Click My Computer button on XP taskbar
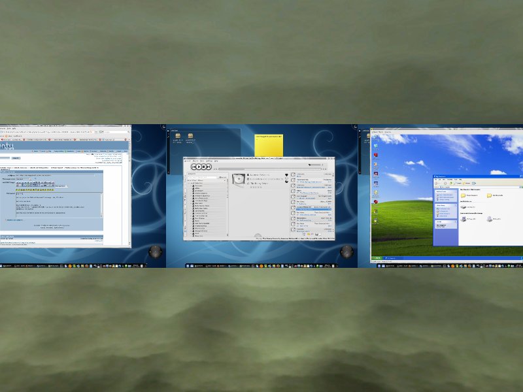523x392 pixels. pos(393,258)
